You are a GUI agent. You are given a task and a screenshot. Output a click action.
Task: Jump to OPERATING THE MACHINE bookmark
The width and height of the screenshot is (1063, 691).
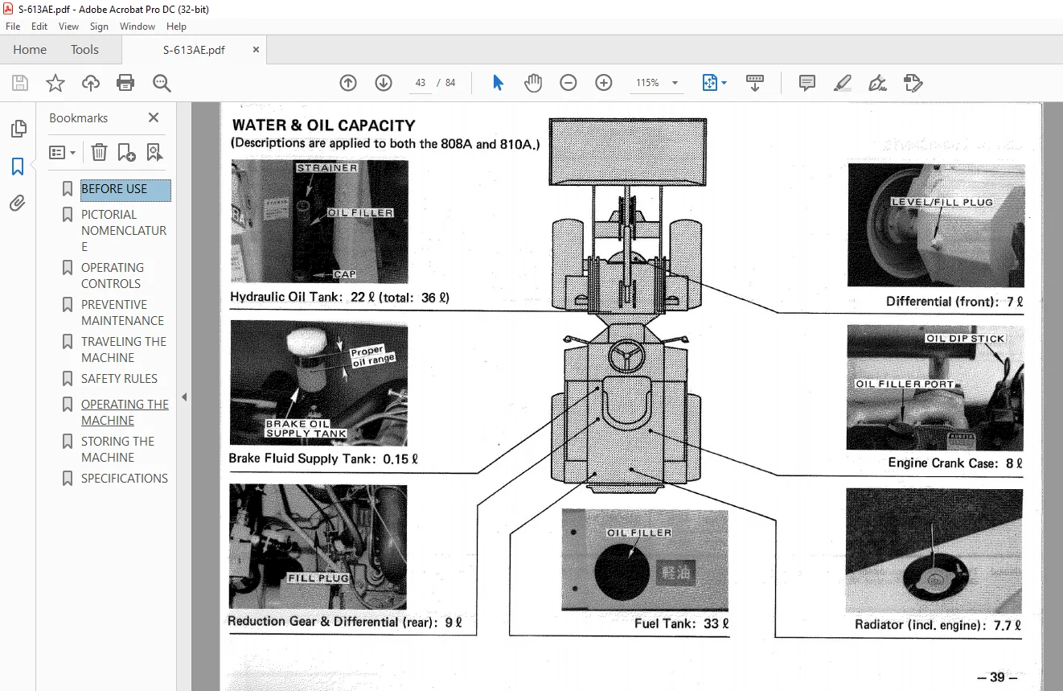pos(125,412)
